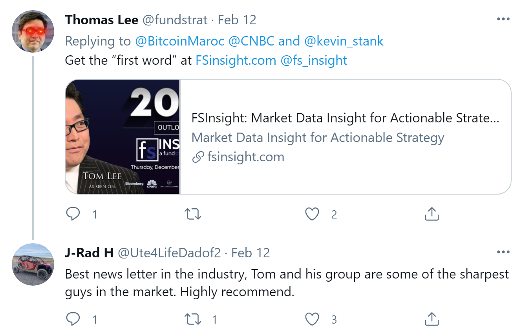The height and width of the screenshot is (335, 523).
Task: Open more options on J-Rad H's tweet
Action: (503, 252)
